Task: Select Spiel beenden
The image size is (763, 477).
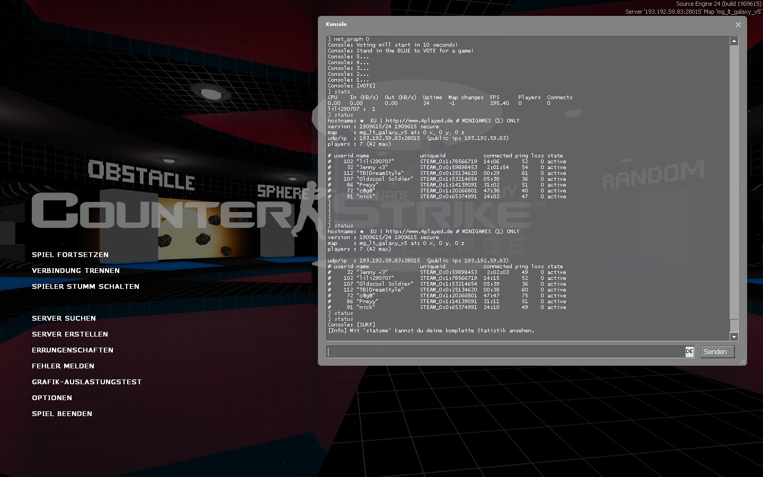Action: pos(62,414)
